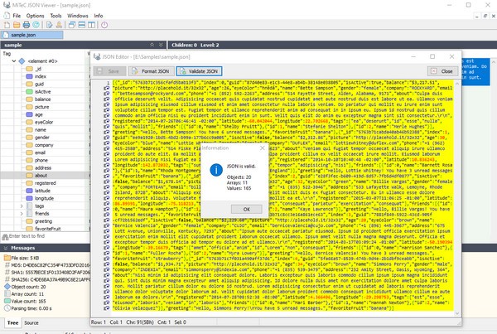Select the gender tree item
Screen dimensions: 497x334
42,137
